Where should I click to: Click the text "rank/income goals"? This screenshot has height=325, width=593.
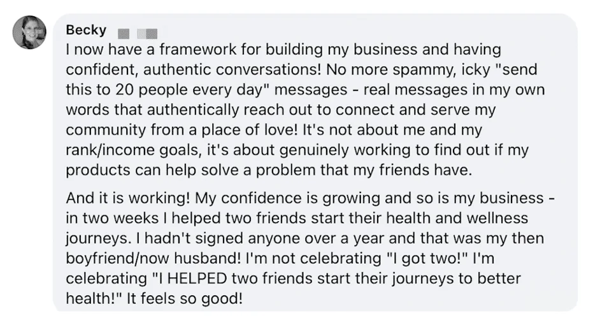[132, 150]
